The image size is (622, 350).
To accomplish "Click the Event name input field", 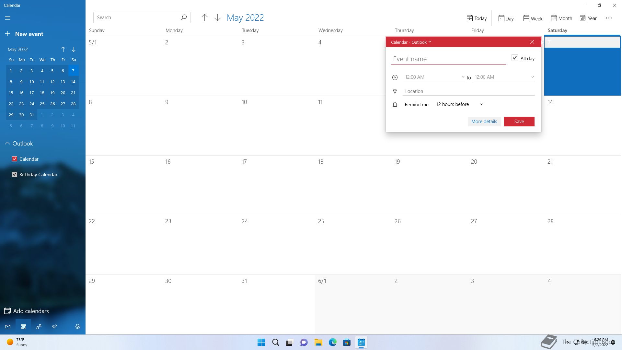I will coord(448,59).
